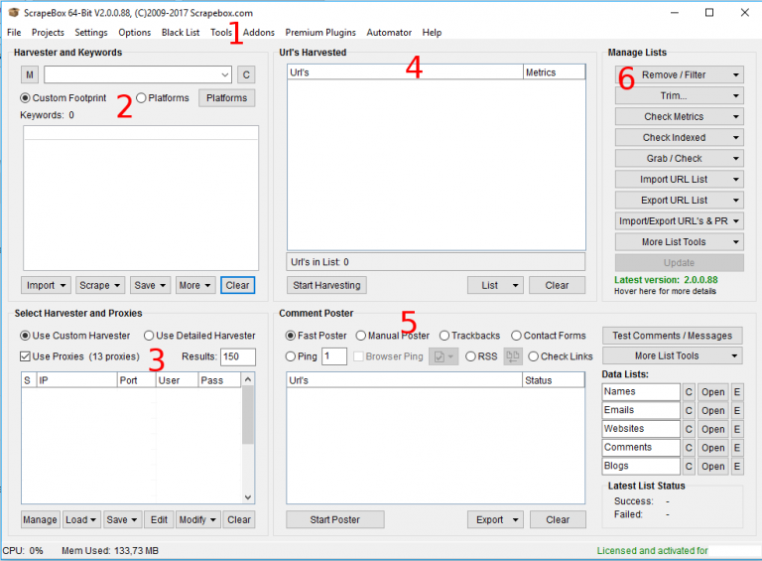
Task: Toggle the Use Proxies checkbox
Action: point(26,356)
